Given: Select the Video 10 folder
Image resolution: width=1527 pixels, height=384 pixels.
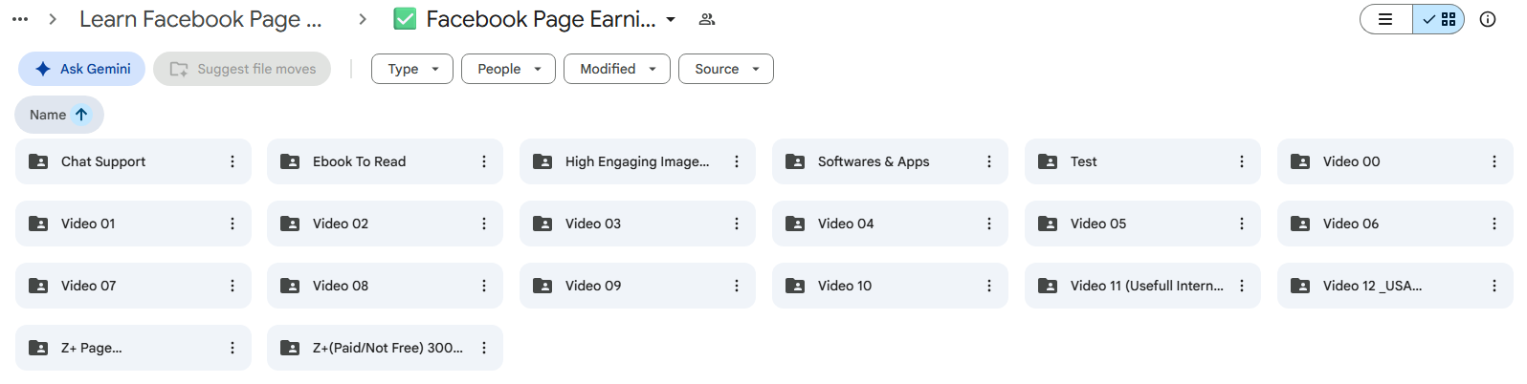Looking at the screenshot, I should click(x=890, y=286).
